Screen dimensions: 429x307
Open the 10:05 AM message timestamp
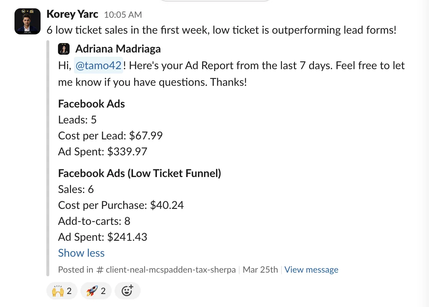(x=123, y=15)
